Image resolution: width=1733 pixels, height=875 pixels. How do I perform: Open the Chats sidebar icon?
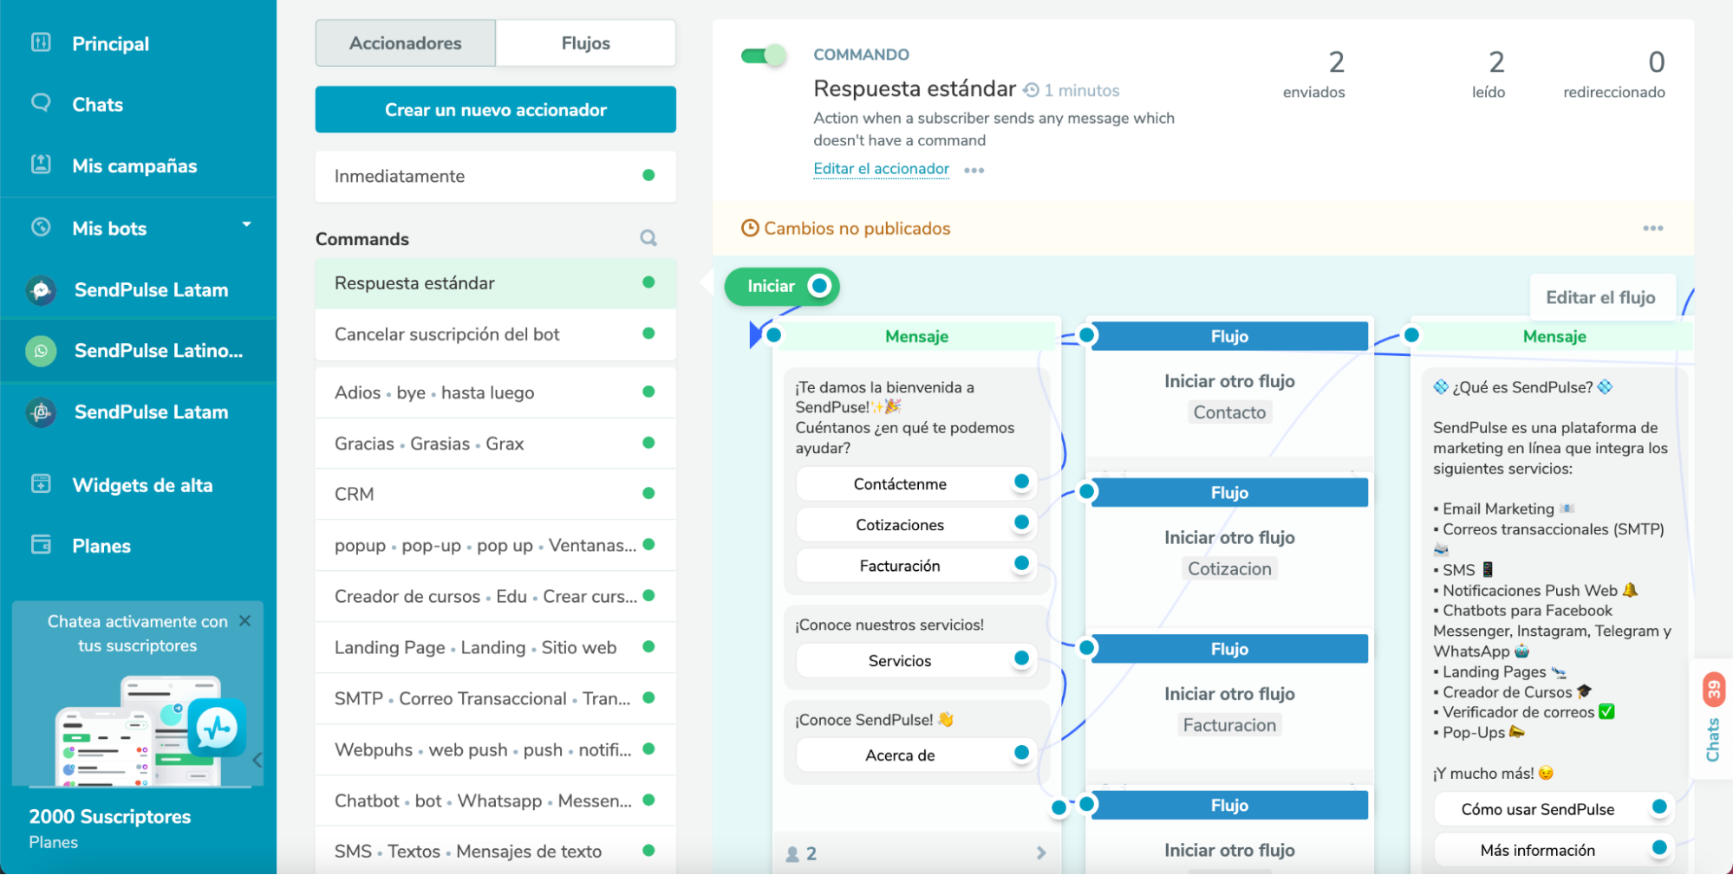coord(41,103)
